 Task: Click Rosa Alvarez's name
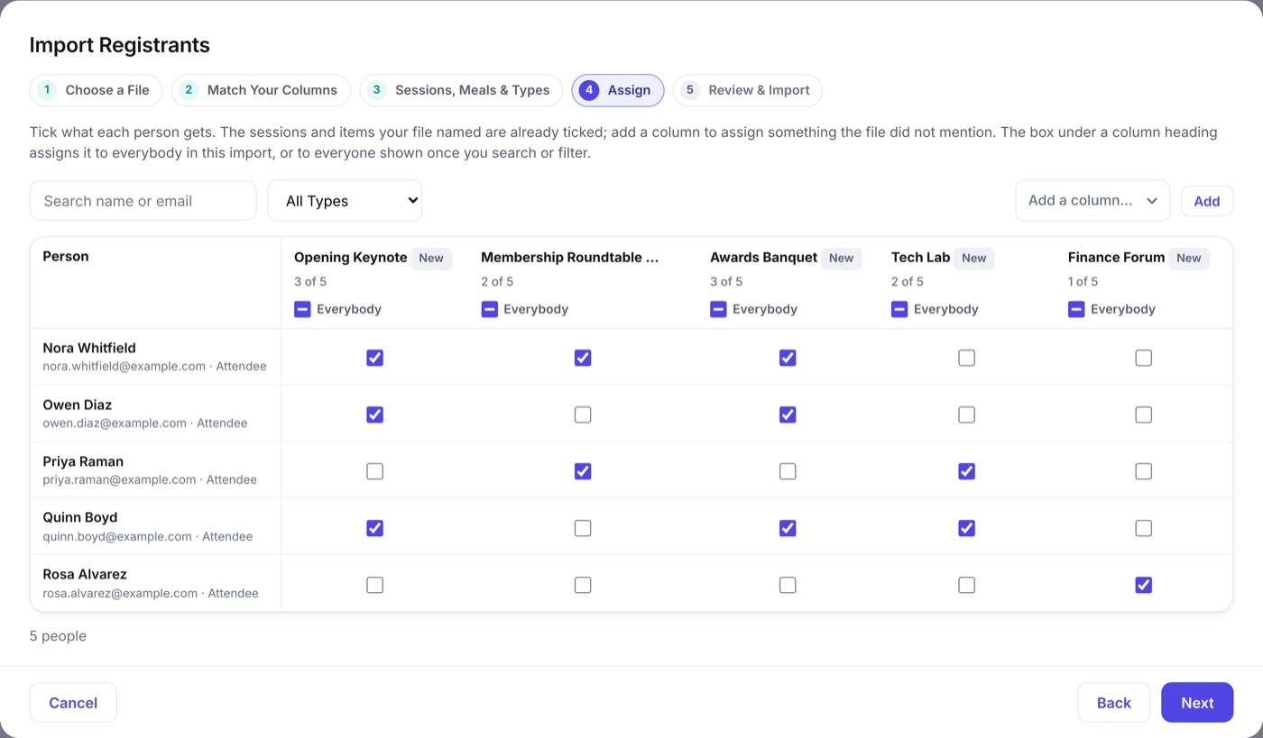[x=85, y=574]
